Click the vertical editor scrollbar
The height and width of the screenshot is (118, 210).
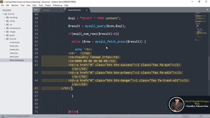209,68
